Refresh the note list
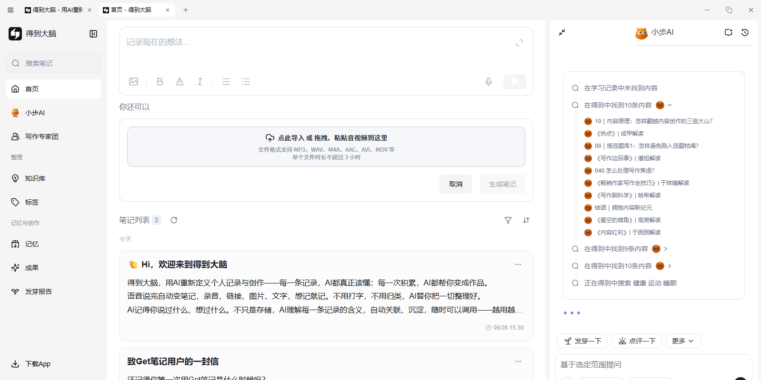Image resolution: width=761 pixels, height=380 pixels. click(174, 220)
